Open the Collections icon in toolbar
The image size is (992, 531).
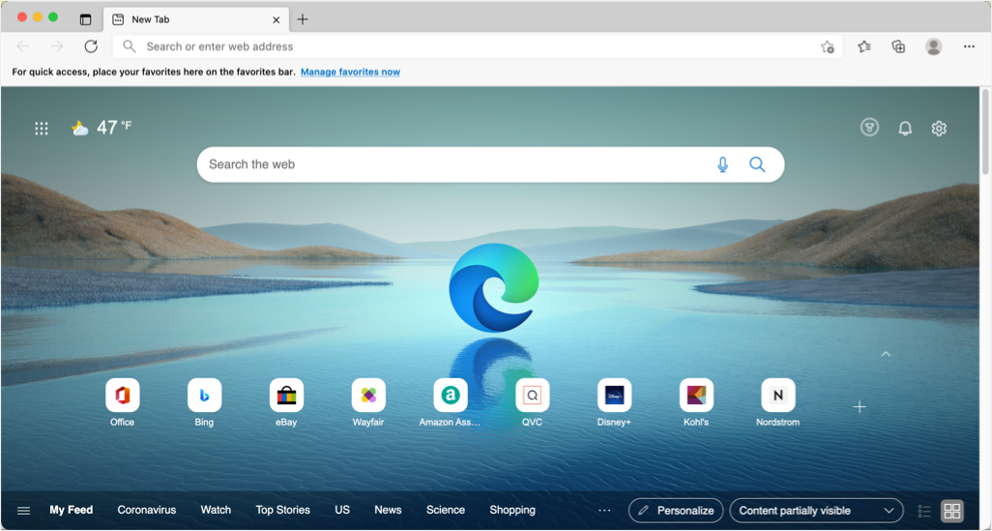click(898, 46)
